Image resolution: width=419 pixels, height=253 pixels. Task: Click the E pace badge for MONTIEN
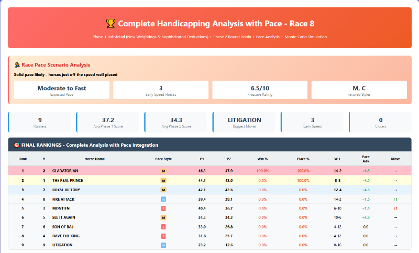tap(163, 208)
